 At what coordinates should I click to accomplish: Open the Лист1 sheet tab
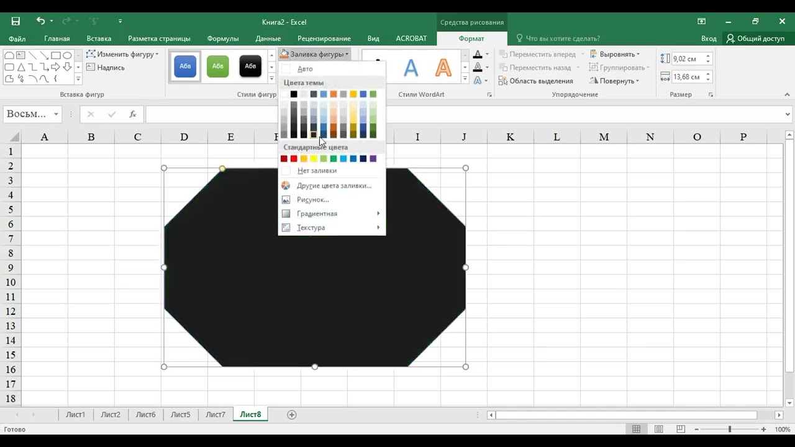pos(75,415)
